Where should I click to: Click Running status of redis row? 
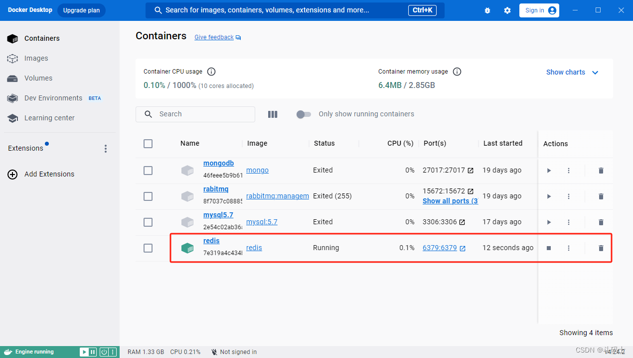pyautogui.click(x=326, y=248)
